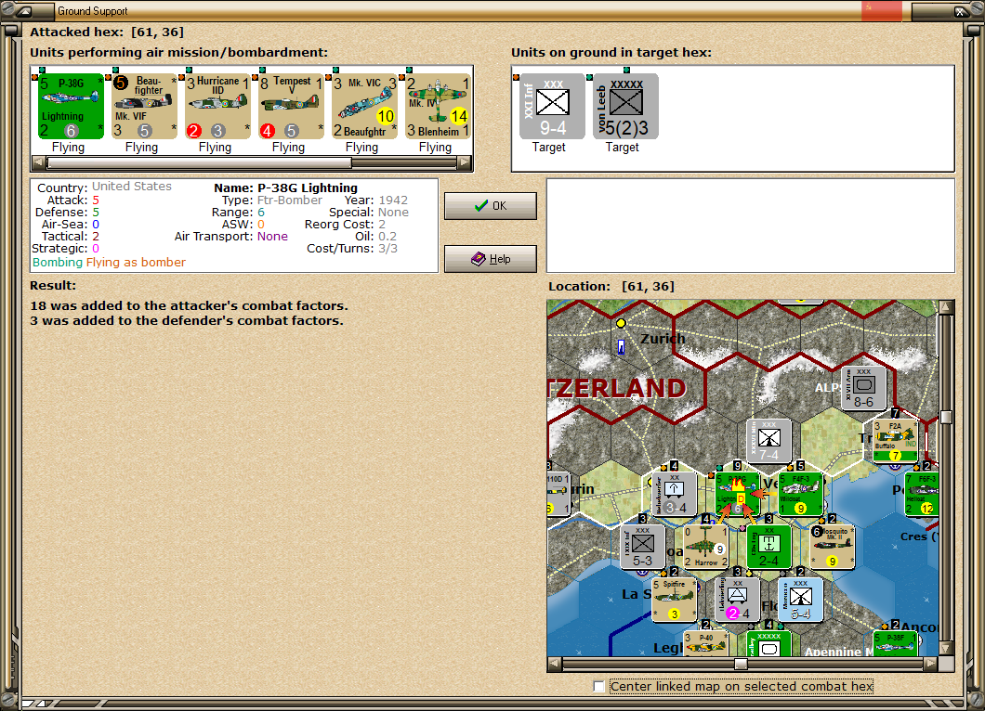Click the P-40 counter on map
Image resolution: width=985 pixels, height=711 pixels.
705,644
